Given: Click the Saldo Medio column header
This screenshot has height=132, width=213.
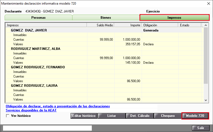Looking at the screenshot, I should click(x=101, y=25).
